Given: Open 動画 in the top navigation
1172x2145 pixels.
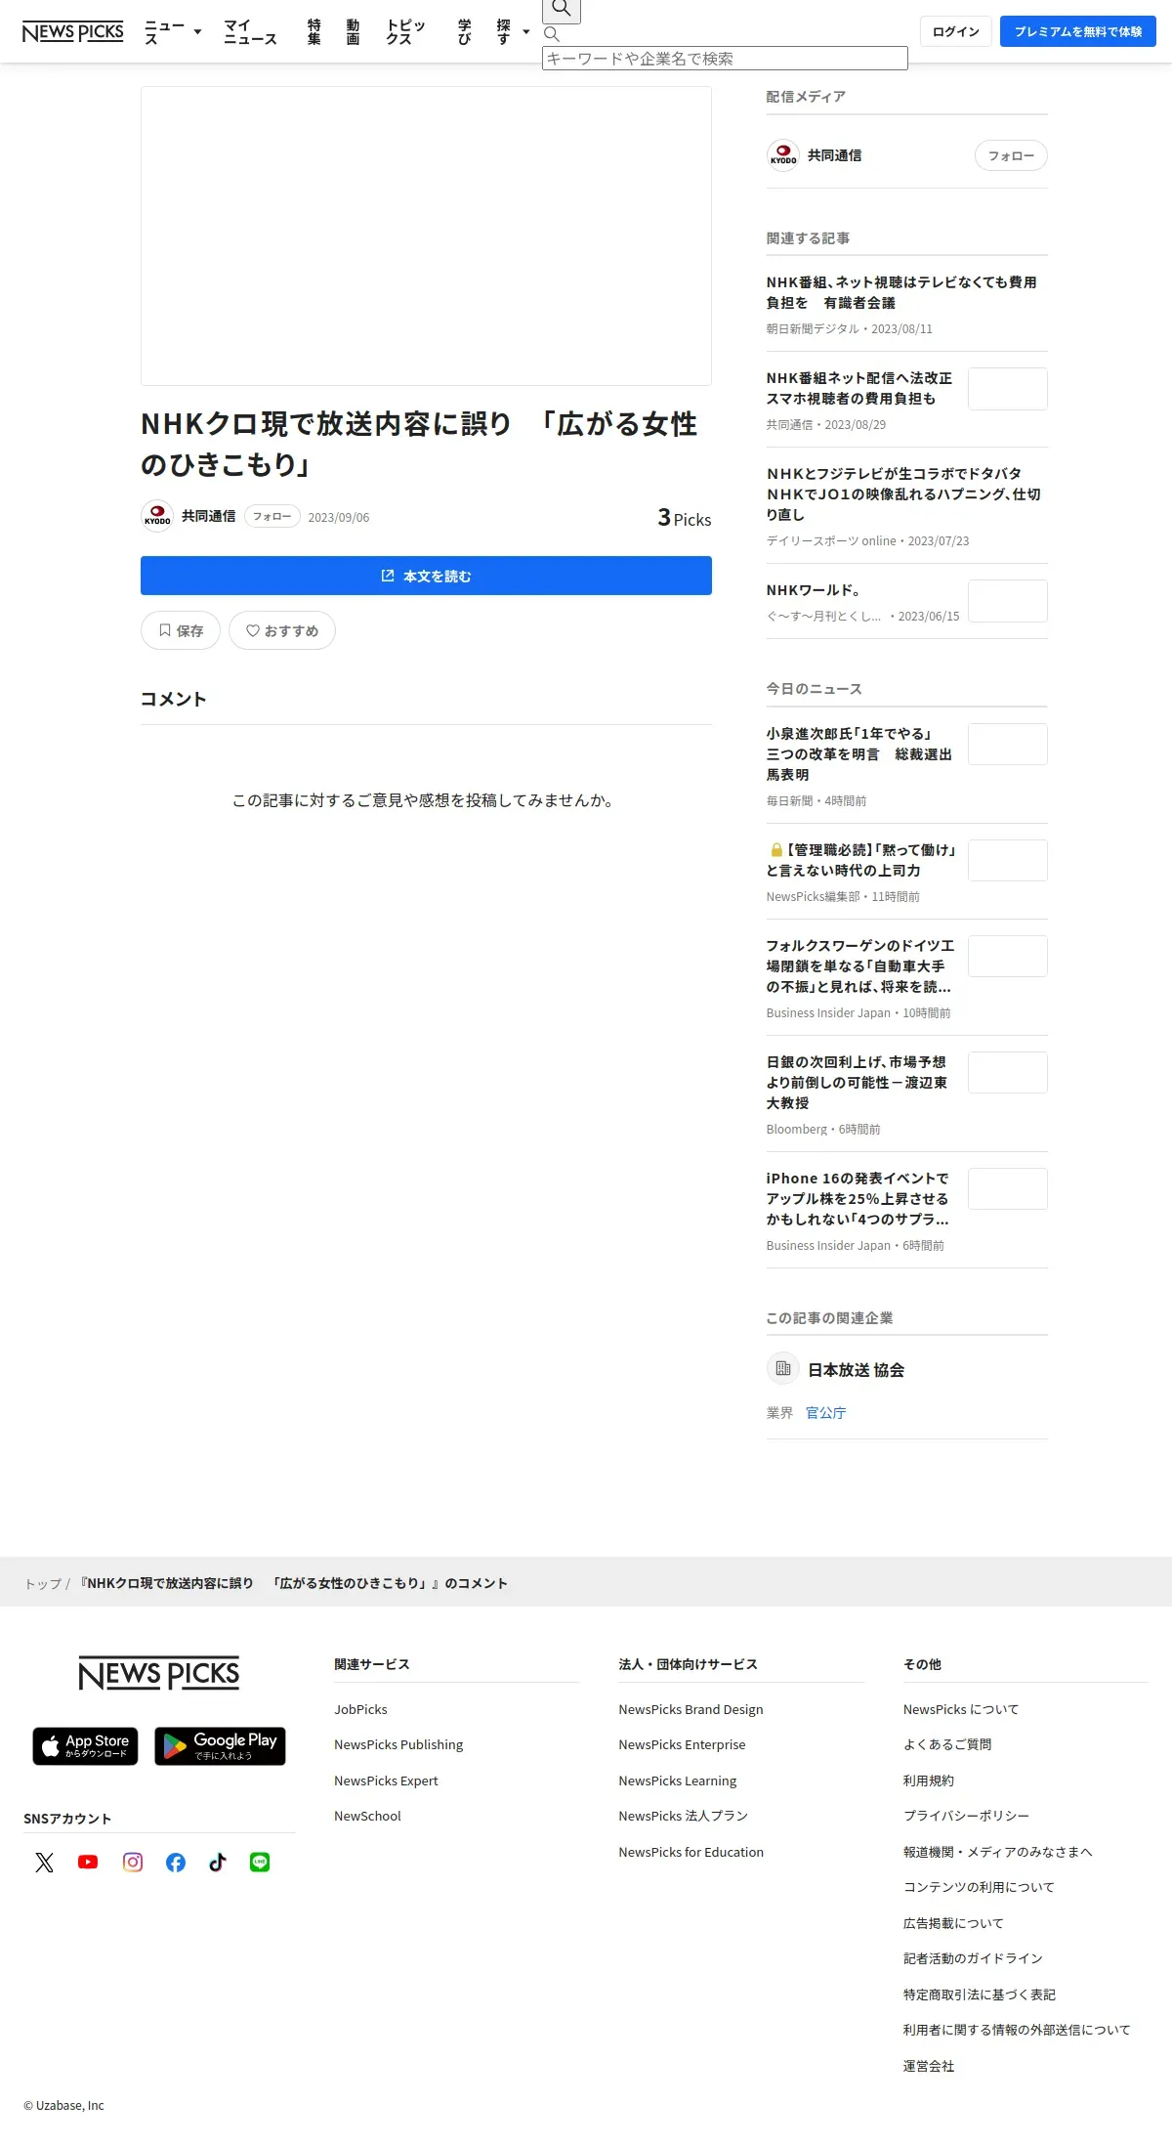Looking at the screenshot, I should pyautogui.click(x=353, y=32).
